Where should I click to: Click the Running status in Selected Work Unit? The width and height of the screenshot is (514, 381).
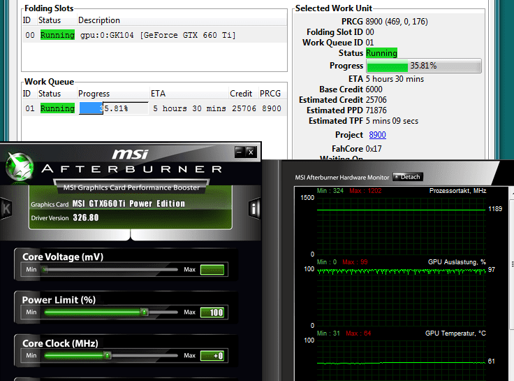(x=381, y=53)
